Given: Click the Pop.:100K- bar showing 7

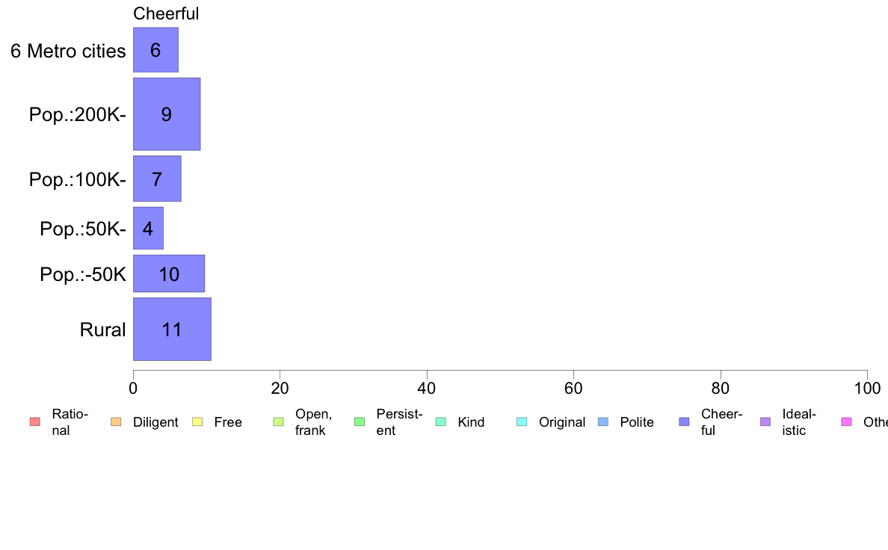Looking at the screenshot, I should (157, 179).
